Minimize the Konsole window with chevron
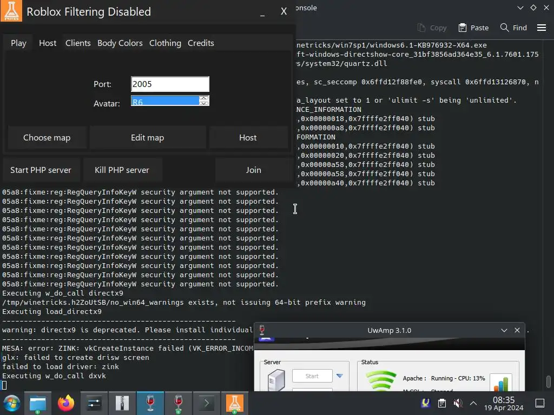554x415 pixels. pyautogui.click(x=520, y=8)
